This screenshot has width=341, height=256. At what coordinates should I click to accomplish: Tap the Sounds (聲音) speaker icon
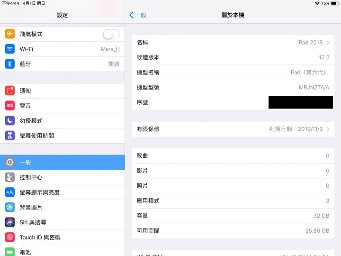click(10, 106)
